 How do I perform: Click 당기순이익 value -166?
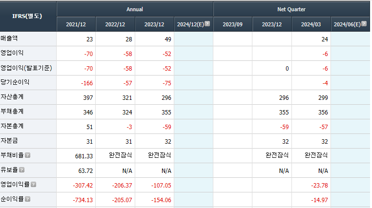coord(87,83)
